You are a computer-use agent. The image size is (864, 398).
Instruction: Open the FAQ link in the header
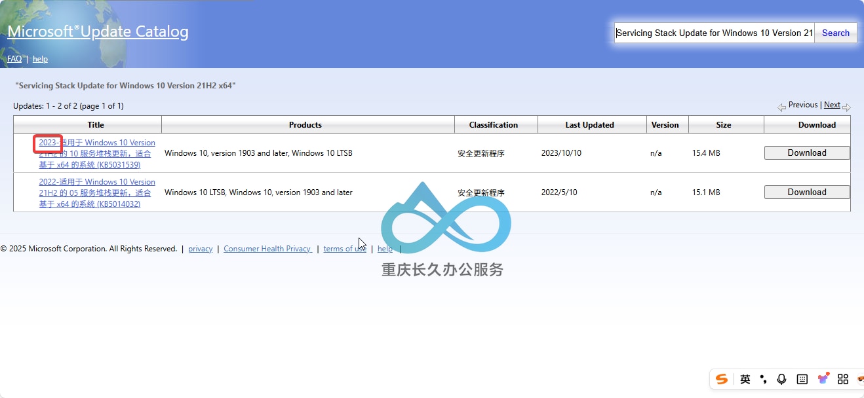[14, 59]
